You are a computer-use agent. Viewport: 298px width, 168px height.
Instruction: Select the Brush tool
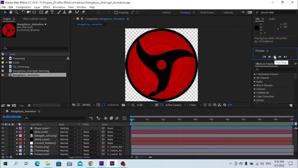(x=59, y=13)
